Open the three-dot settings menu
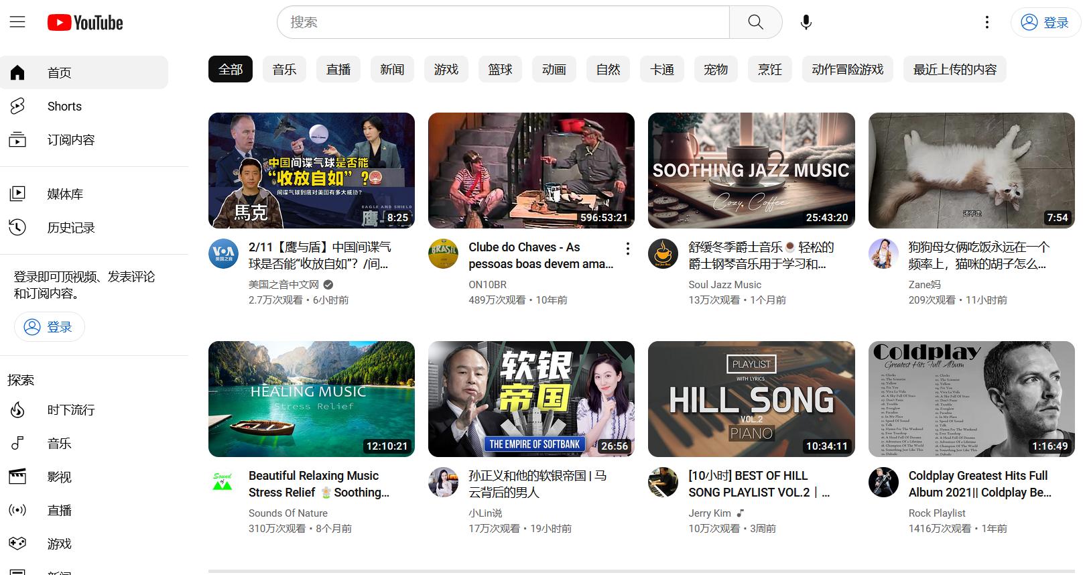This screenshot has width=1083, height=575. coord(986,22)
